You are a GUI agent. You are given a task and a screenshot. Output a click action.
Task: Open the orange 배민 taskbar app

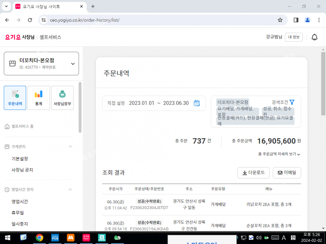point(71,238)
